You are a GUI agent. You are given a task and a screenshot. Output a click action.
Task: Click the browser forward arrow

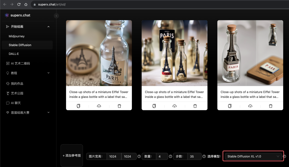pyautogui.click(x=12, y=4)
